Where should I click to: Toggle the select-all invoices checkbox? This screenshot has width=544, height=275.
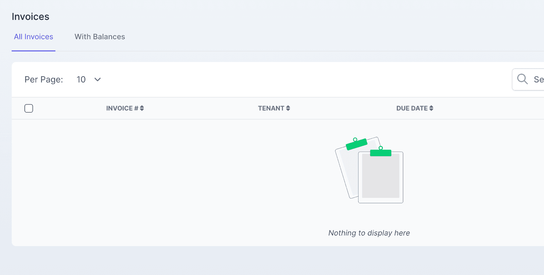[x=29, y=108]
